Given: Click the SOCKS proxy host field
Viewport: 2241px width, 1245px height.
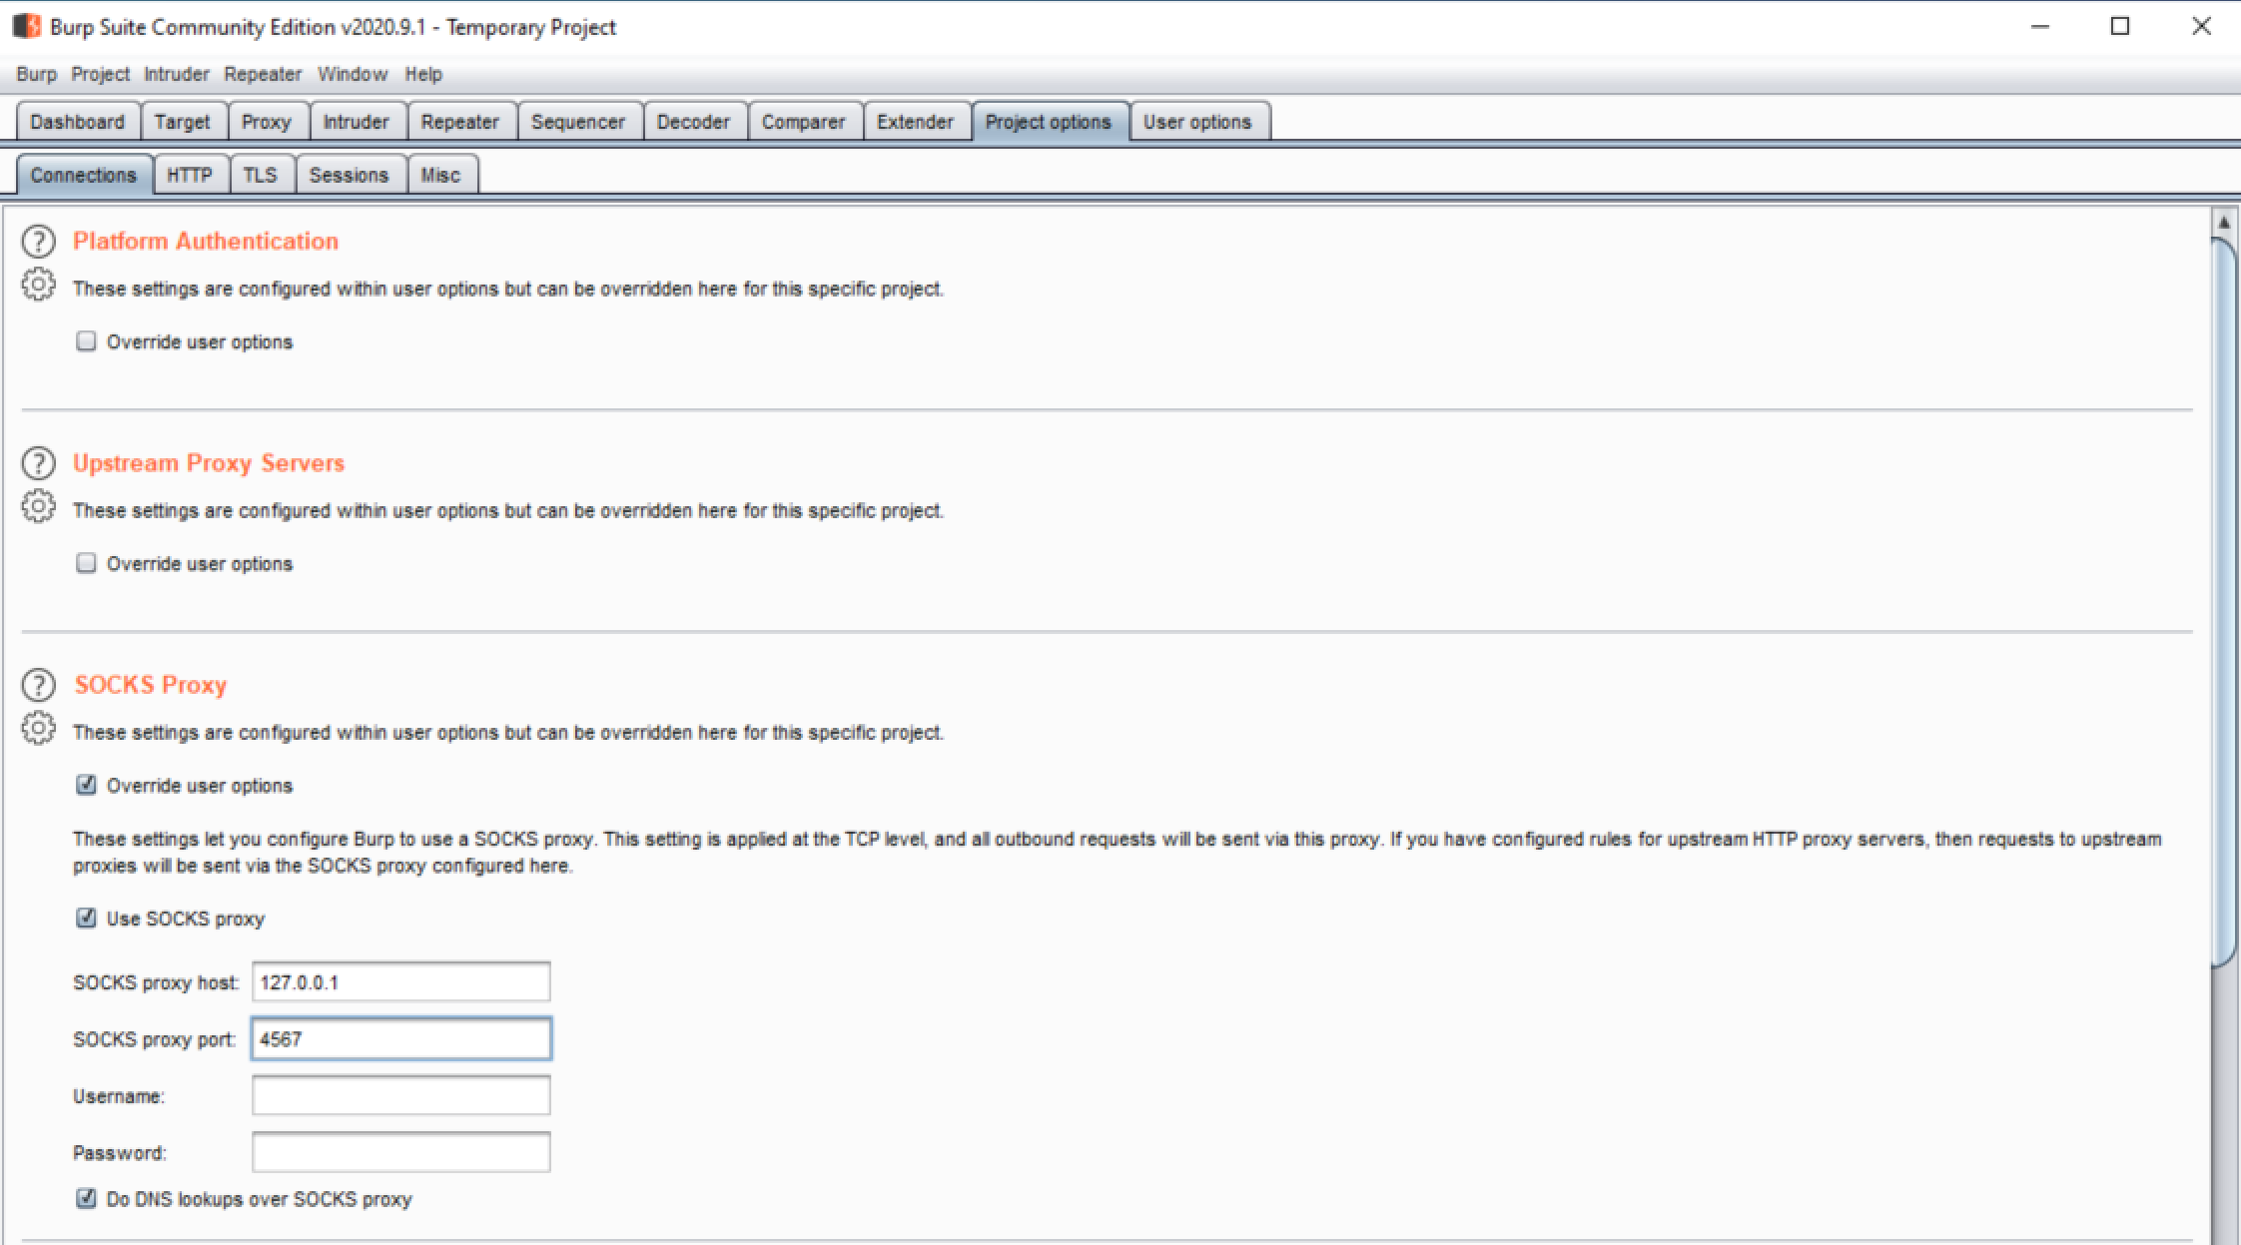Looking at the screenshot, I should (x=401, y=982).
